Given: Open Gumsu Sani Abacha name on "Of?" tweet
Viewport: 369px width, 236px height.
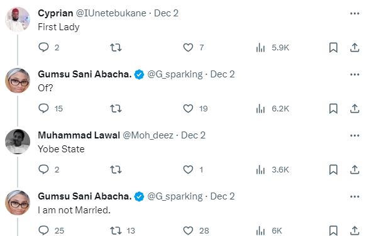Looking at the screenshot, I should tap(85, 74).
